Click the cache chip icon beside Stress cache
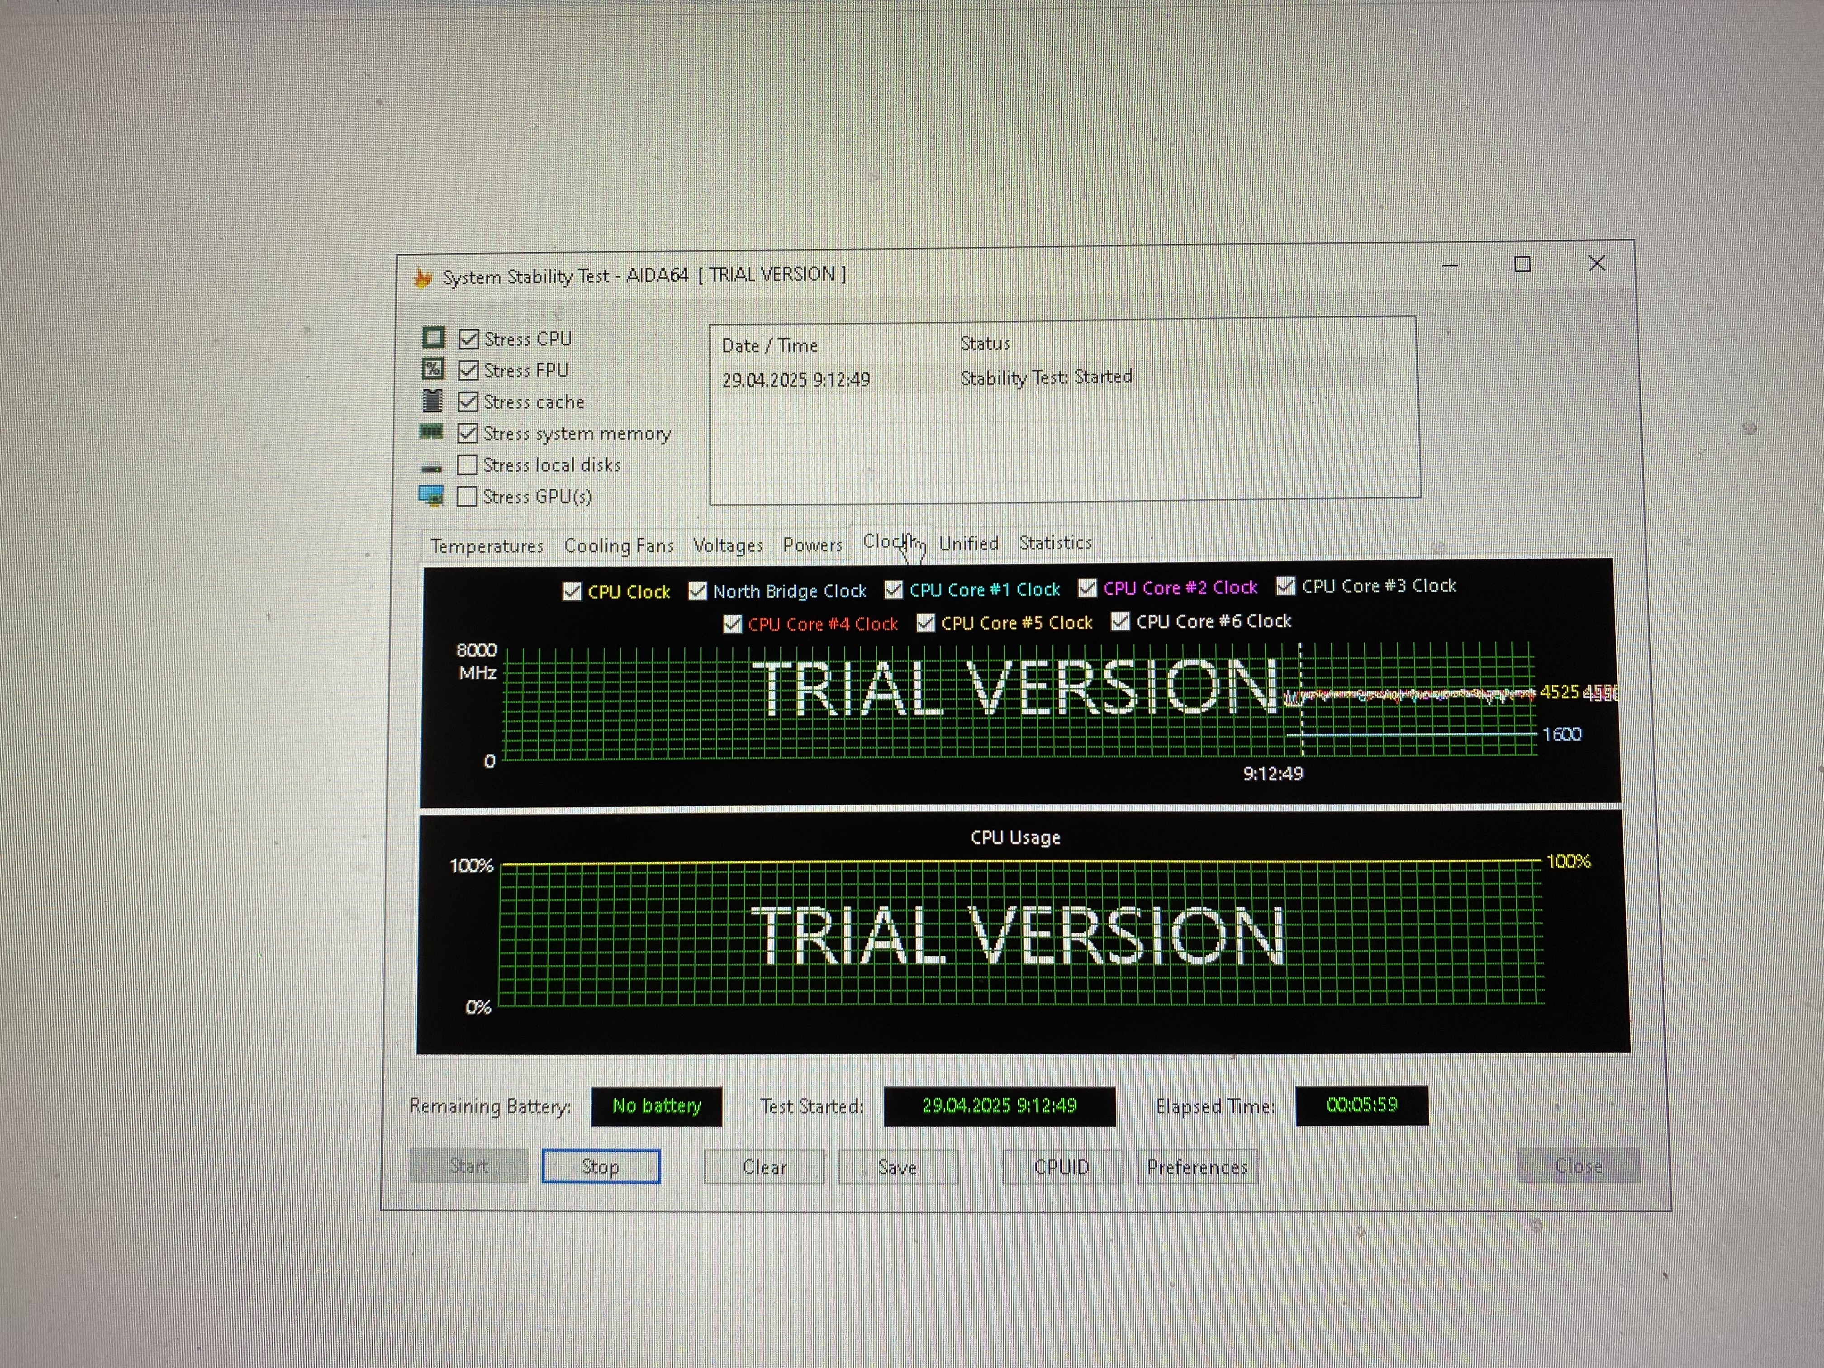Image resolution: width=1824 pixels, height=1368 pixels. pyautogui.click(x=432, y=401)
